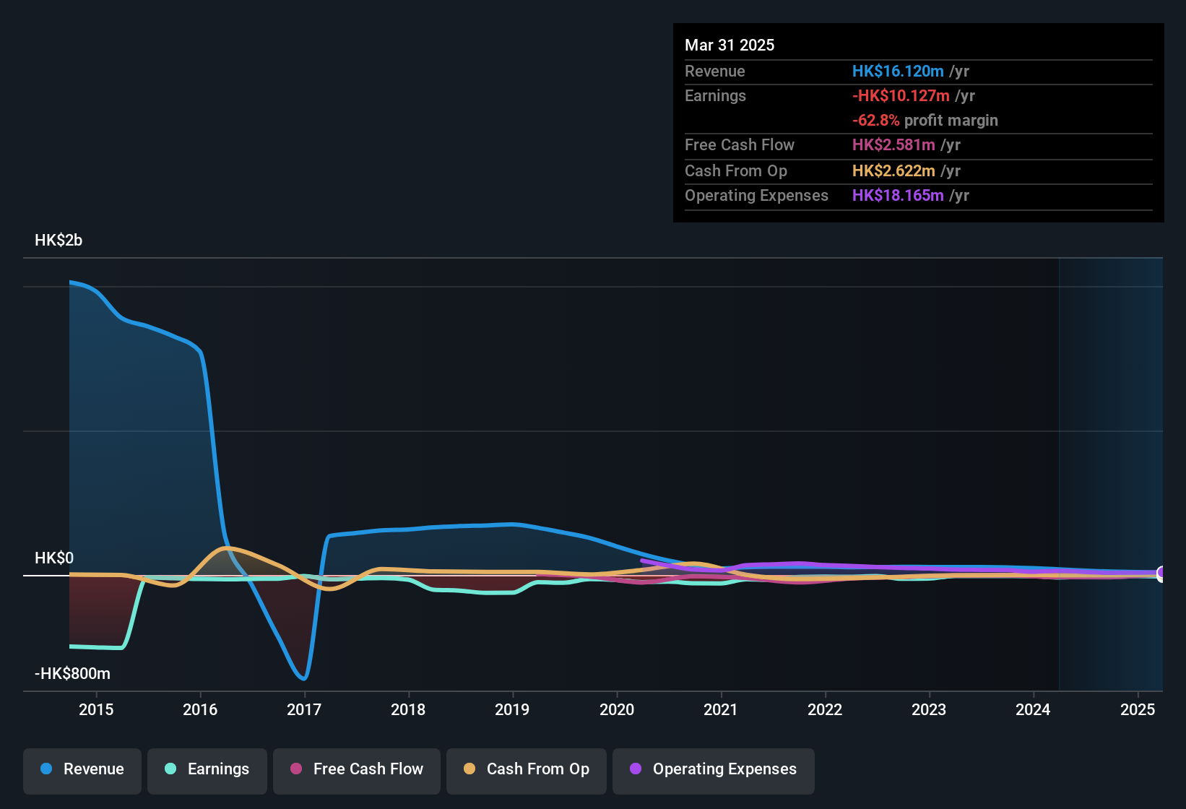
Task: Click the Earnings row label in tooltip
Action: (715, 96)
